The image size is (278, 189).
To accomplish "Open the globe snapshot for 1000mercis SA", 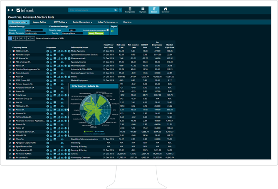I will pos(66,51).
